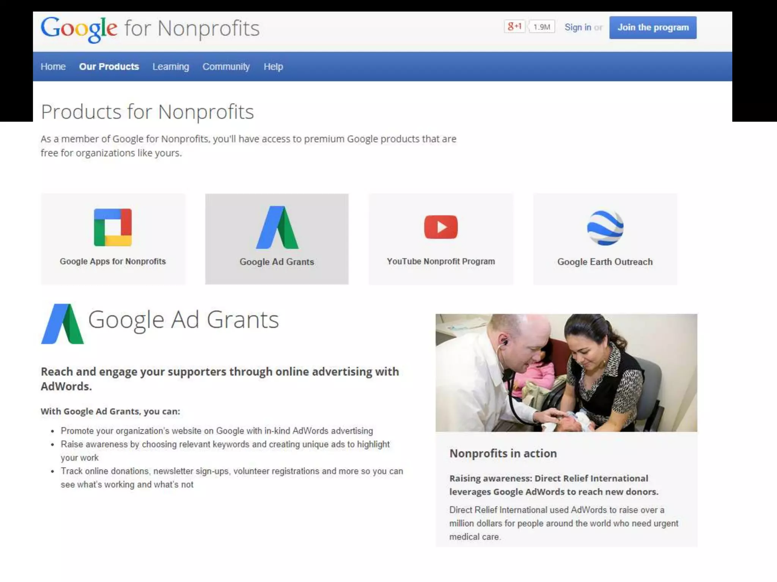Viewport: 777px width, 582px height.
Task: Click the Google Apps for Nonprofits icon
Action: click(113, 227)
